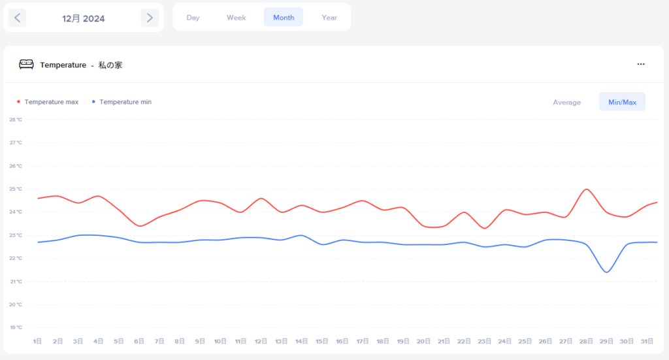Open the three-dot options menu

641,64
